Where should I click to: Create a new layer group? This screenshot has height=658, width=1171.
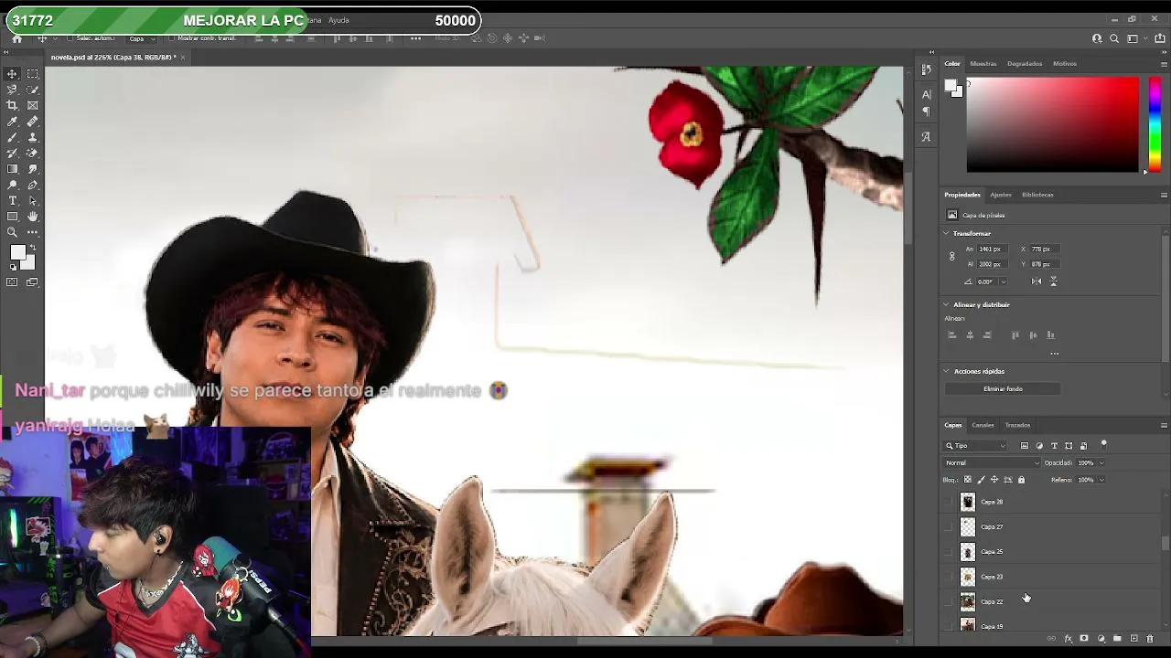[1117, 639]
